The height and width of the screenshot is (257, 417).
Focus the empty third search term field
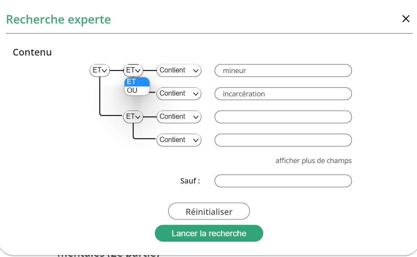[283, 117]
